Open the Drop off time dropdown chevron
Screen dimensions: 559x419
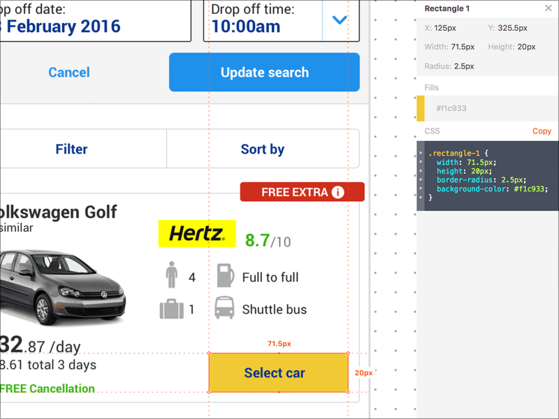340,21
